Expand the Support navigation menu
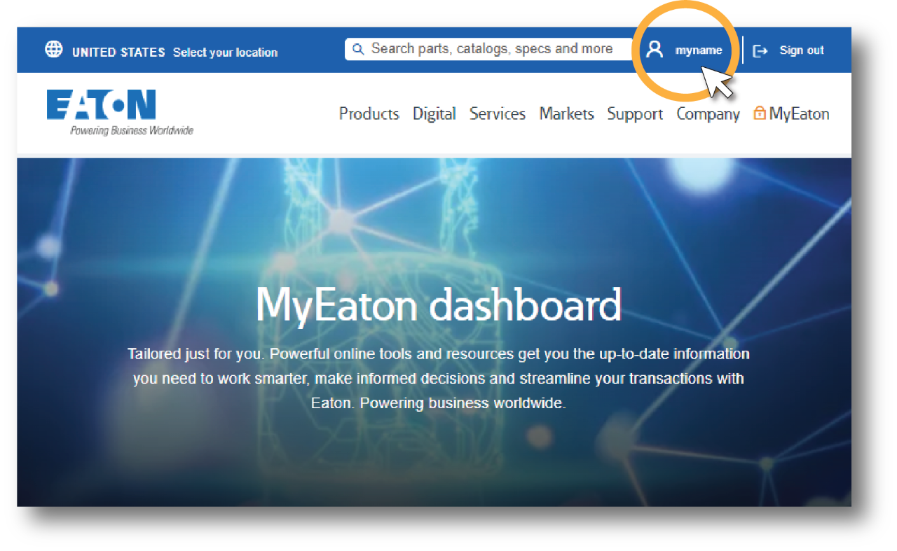897x551 pixels. click(634, 113)
